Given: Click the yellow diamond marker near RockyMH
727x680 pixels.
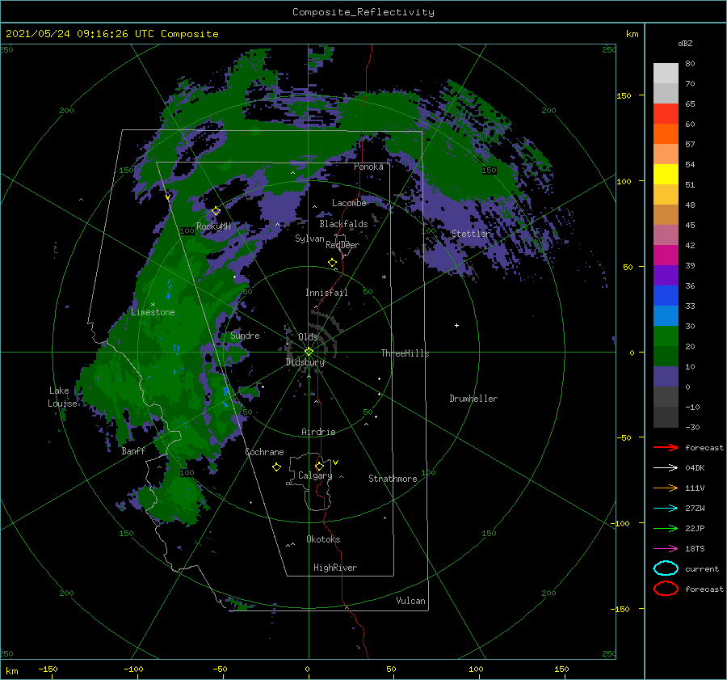Looking at the screenshot, I should click(x=216, y=211).
